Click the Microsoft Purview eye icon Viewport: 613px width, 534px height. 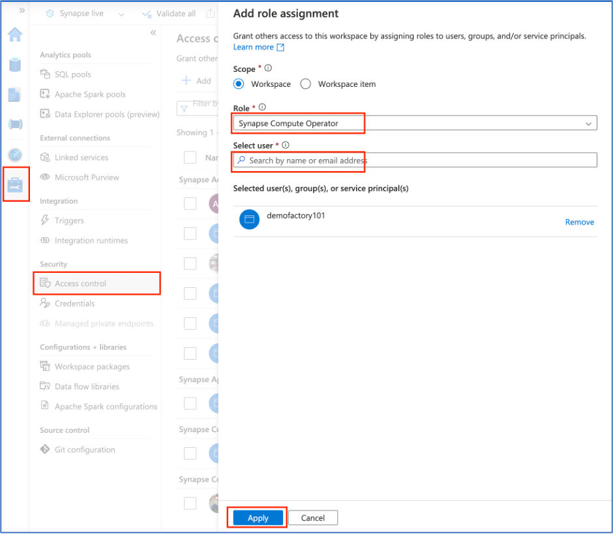45,176
